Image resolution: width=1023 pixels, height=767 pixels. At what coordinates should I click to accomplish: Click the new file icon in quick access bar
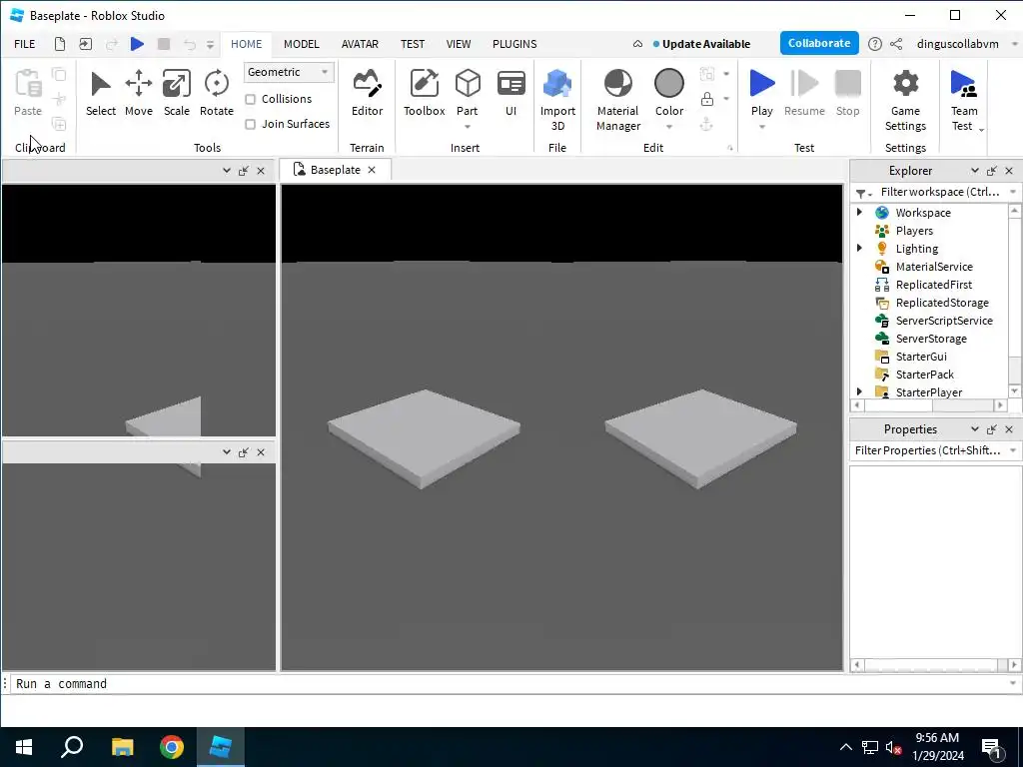click(59, 44)
